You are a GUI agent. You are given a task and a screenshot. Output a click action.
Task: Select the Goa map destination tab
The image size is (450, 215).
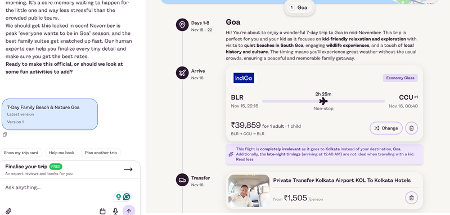point(299,7)
